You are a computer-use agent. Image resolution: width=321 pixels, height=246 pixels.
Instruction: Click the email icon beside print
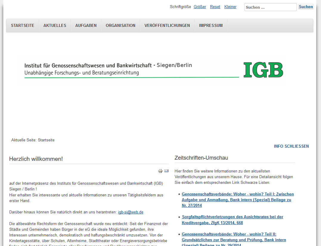166,171
